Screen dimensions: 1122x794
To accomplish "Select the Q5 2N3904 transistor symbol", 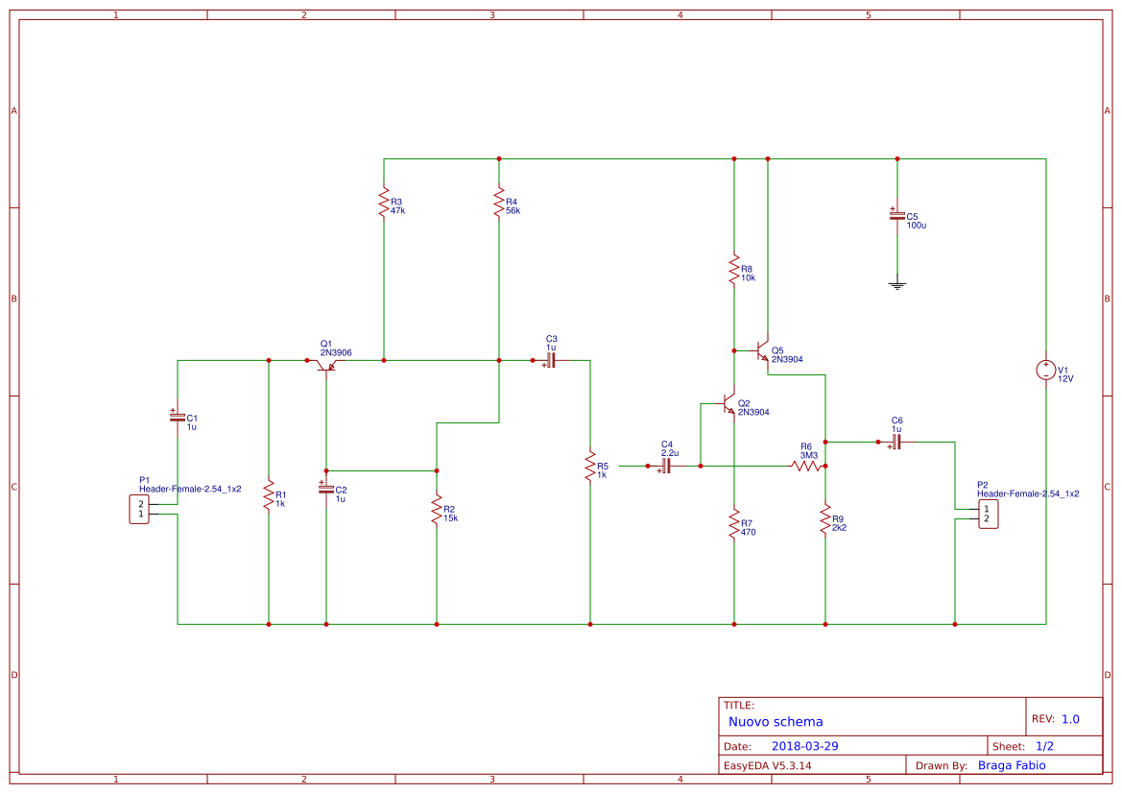I will (x=763, y=353).
